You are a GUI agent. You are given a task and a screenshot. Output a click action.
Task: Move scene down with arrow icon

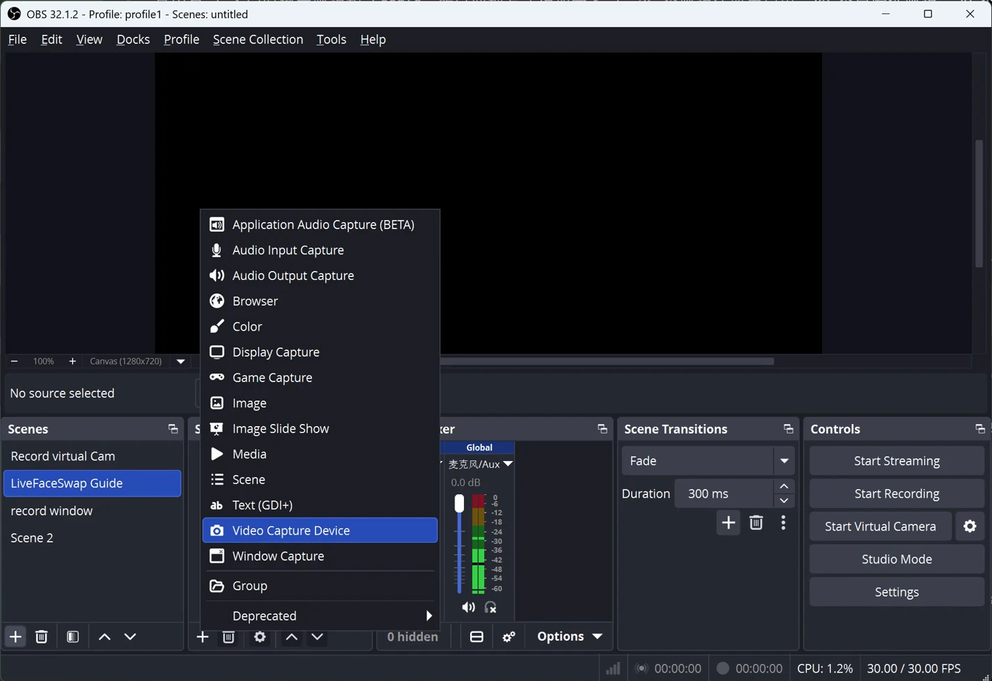(x=130, y=636)
